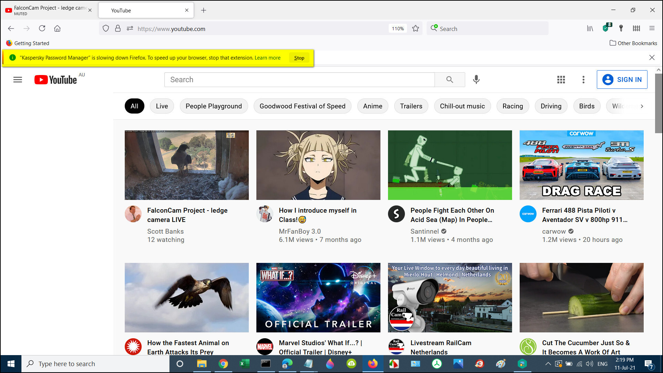
Task: Click the SIGN IN button
Action: tap(622, 79)
